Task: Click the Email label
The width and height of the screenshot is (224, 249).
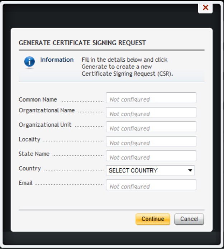Action: click(25, 183)
